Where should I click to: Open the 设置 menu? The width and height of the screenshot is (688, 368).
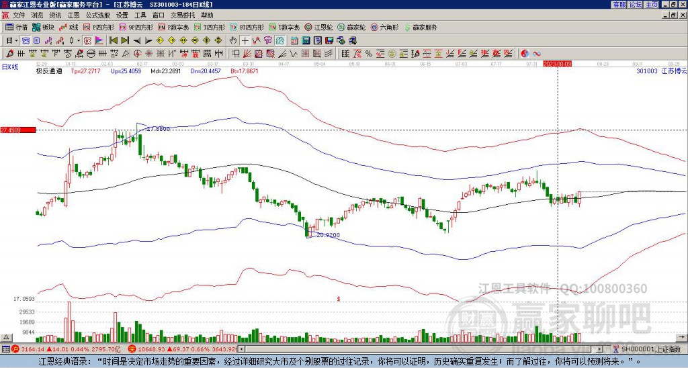point(122,15)
